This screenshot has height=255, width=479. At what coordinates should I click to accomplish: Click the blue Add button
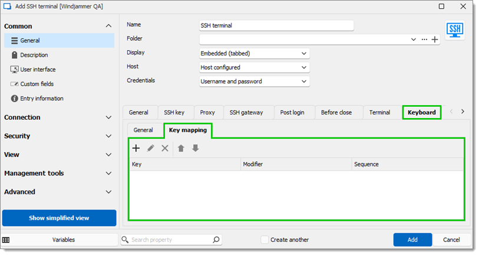(x=412, y=240)
